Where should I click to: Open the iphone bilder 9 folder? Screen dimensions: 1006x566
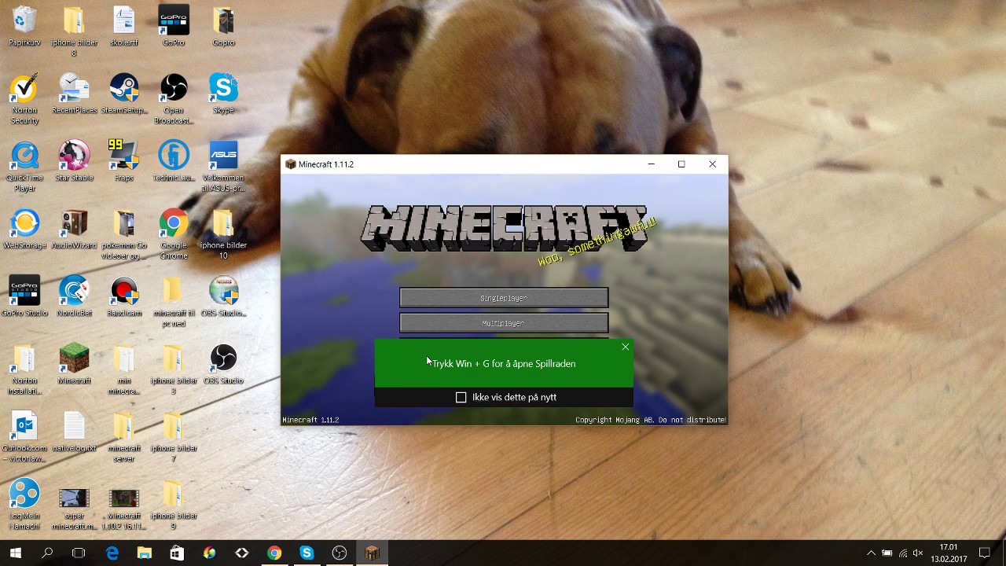pos(174,505)
